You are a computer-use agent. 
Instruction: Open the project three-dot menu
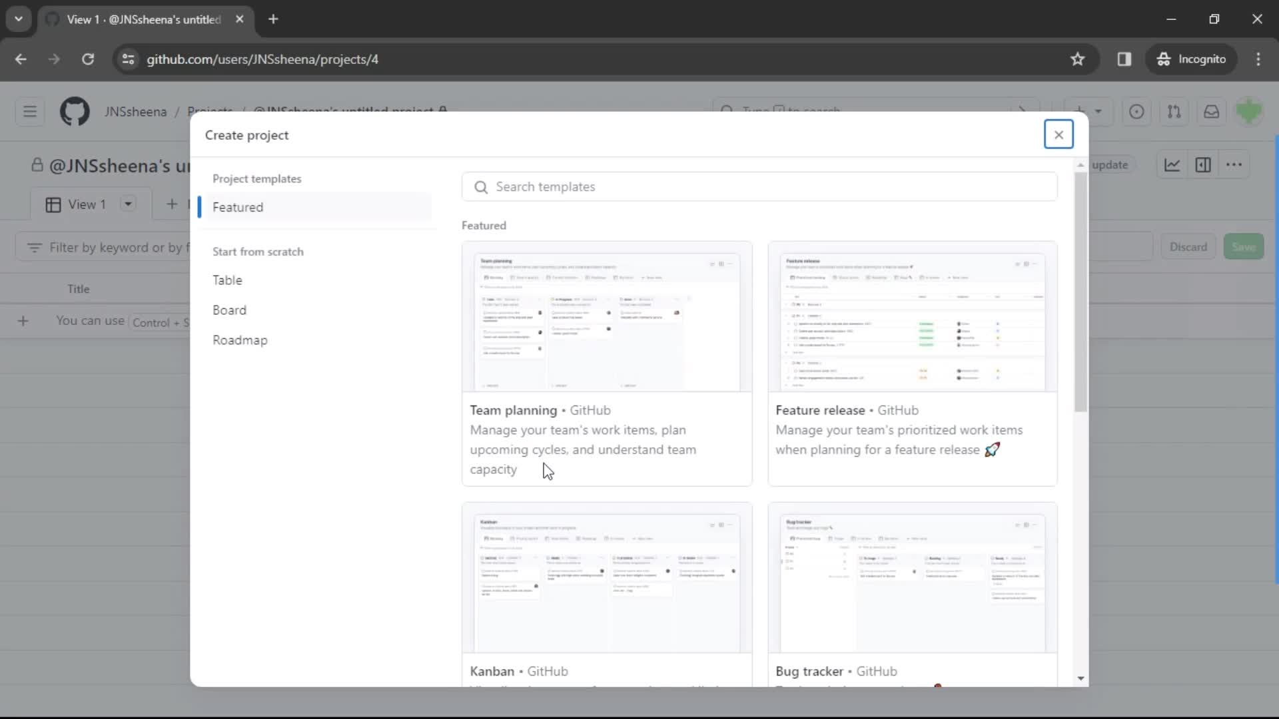point(1234,165)
